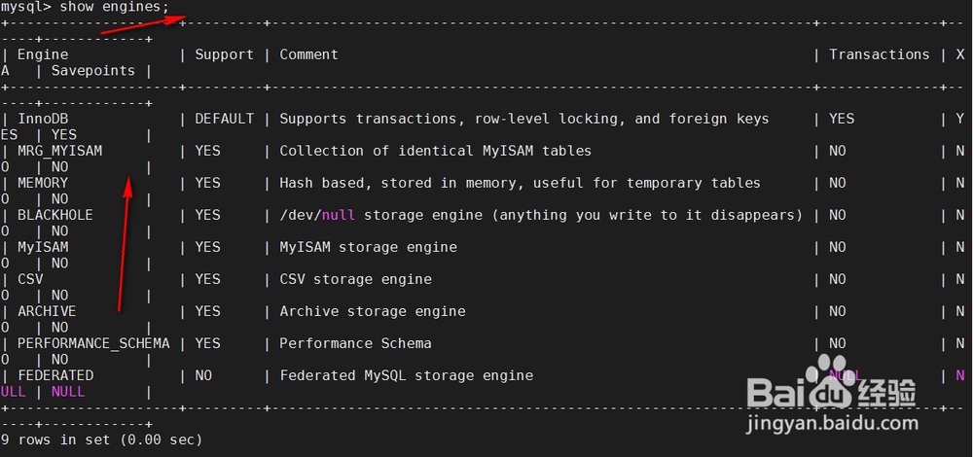
Task: Select the ARCHIVE engine name
Action: click(x=47, y=311)
